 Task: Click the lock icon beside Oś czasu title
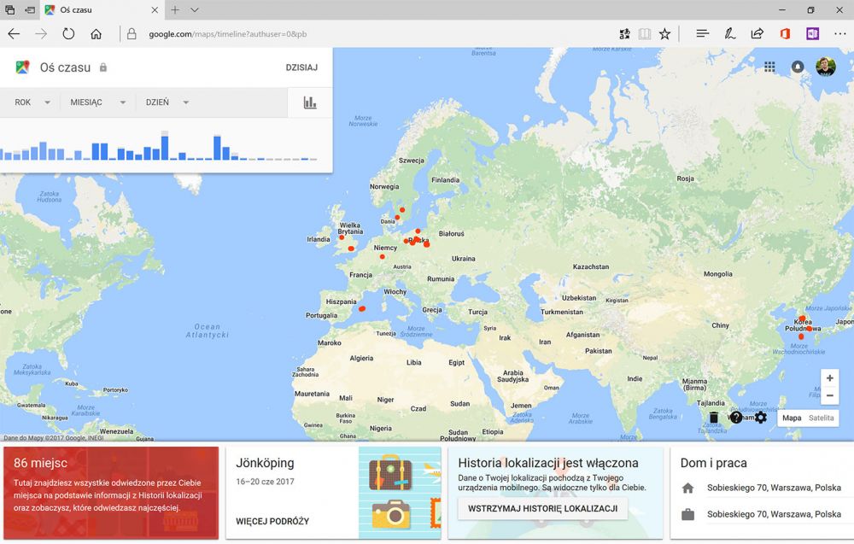coord(103,67)
